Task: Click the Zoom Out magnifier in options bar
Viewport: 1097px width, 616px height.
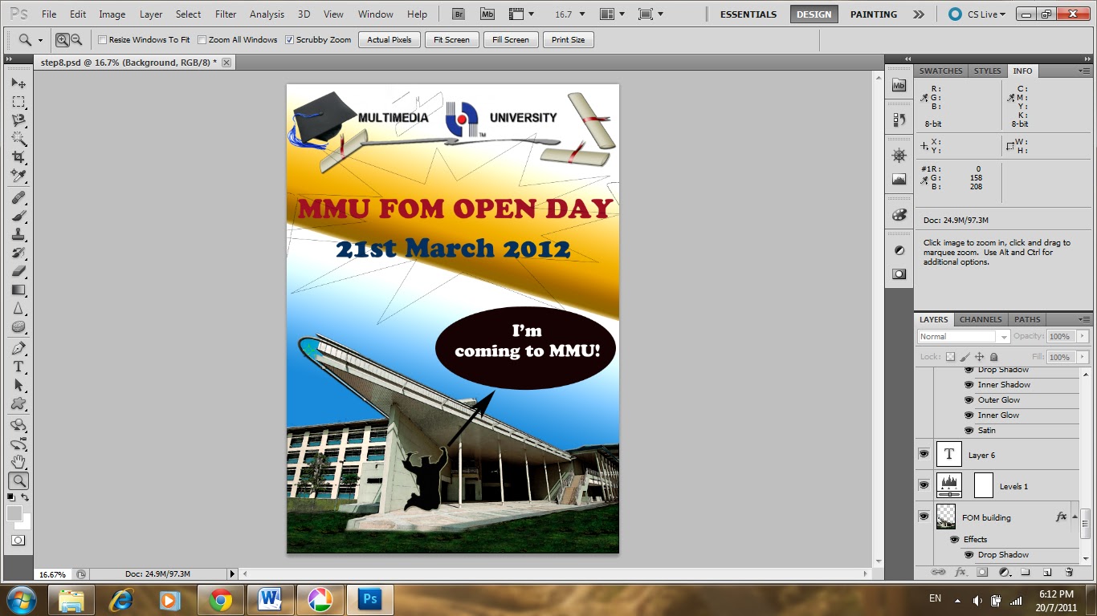Action: pyautogui.click(x=76, y=39)
